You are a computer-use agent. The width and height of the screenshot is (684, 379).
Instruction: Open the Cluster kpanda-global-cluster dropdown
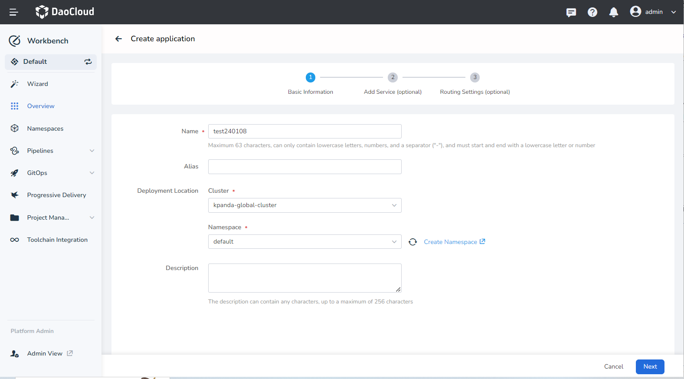[x=304, y=205]
